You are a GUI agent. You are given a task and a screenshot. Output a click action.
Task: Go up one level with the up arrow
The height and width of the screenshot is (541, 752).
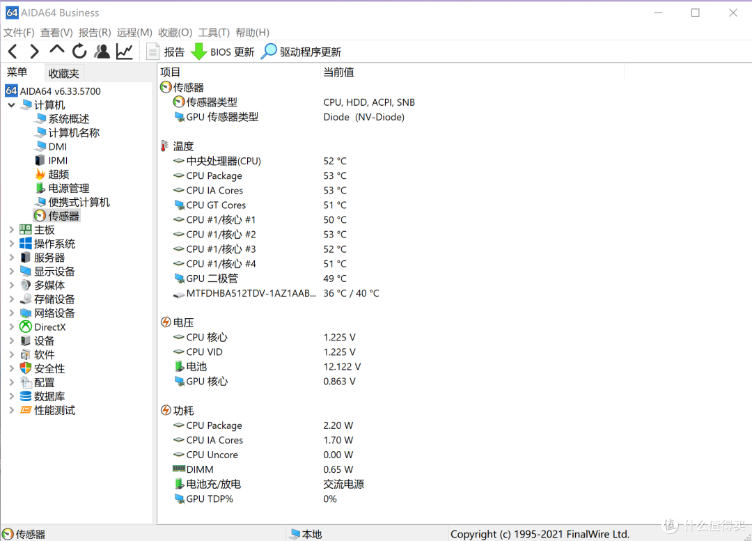pos(56,50)
